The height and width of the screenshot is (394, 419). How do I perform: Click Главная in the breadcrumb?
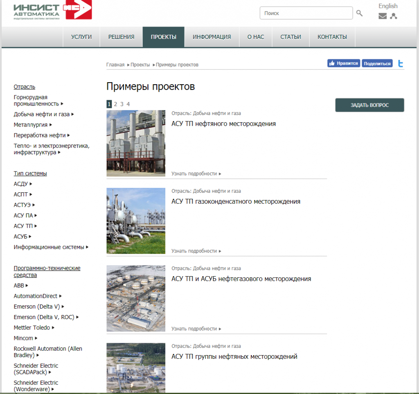point(115,65)
